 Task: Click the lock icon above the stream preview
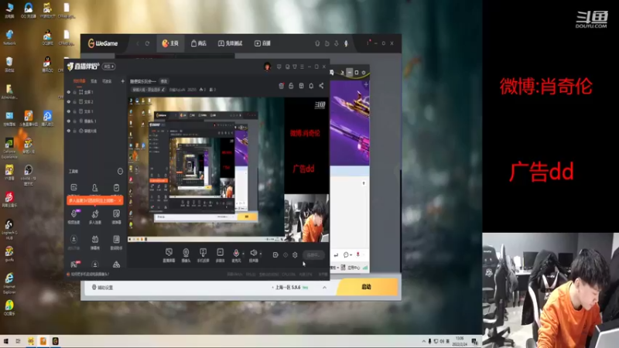click(x=291, y=86)
